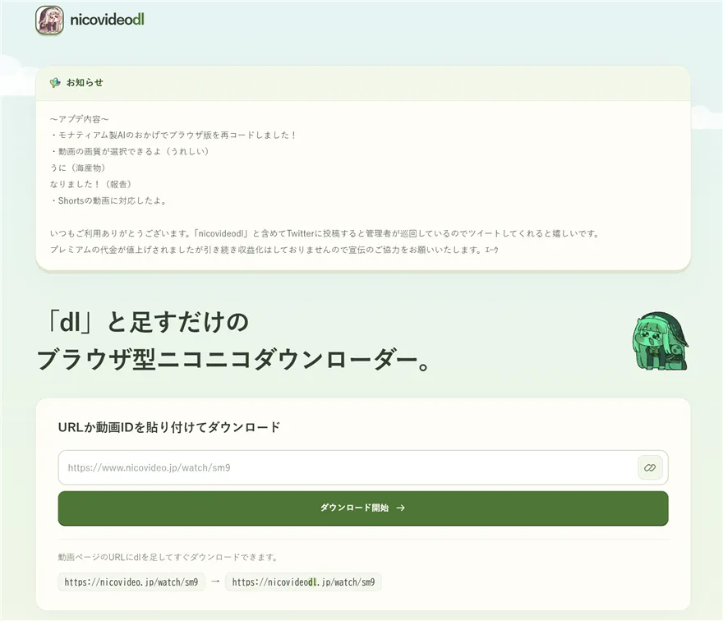
Task: Select the Shortsの動画に対応したよ line
Action: [x=108, y=200]
